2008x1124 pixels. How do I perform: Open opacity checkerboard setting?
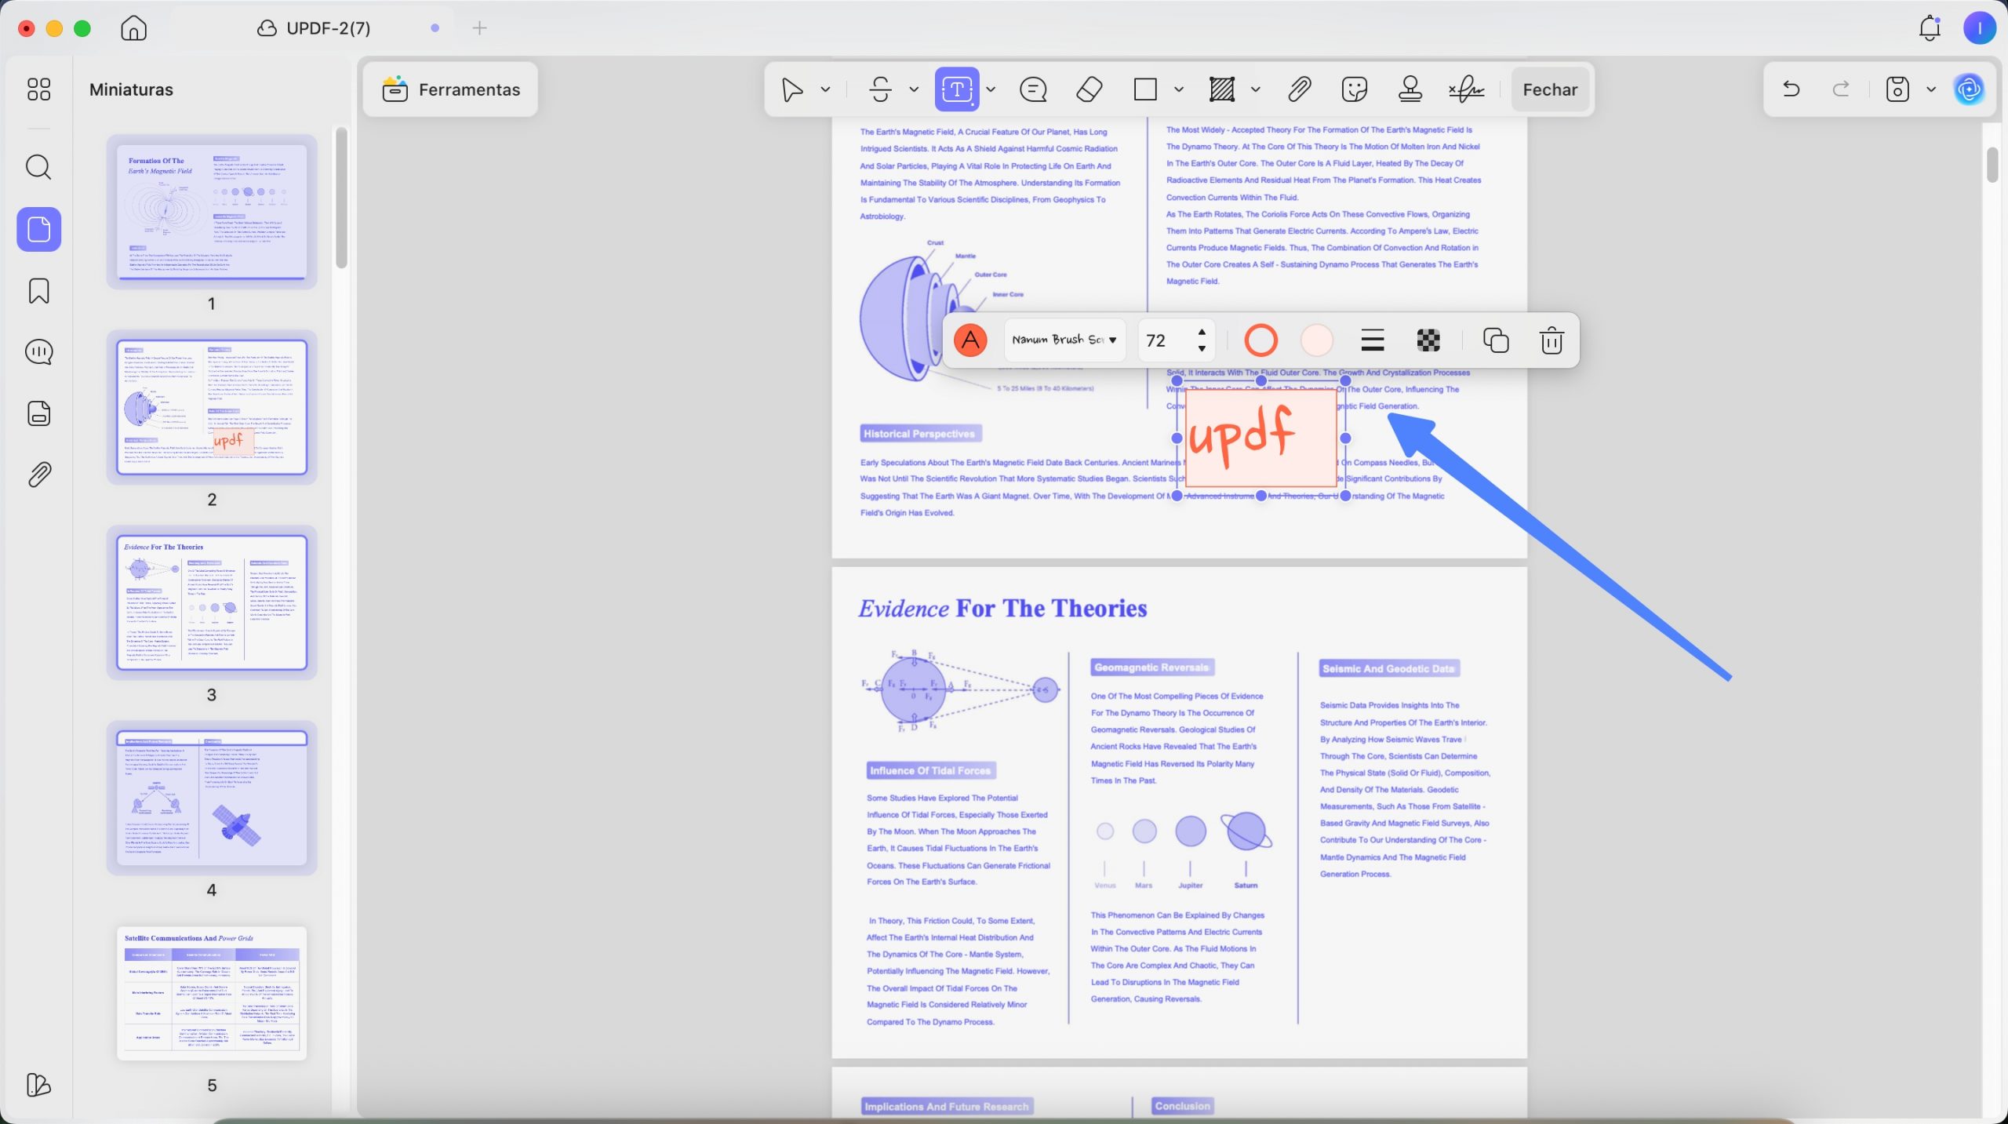click(1428, 340)
